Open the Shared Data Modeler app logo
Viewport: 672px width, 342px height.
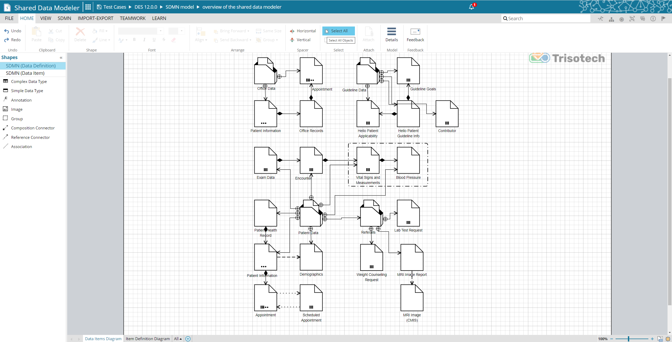pyautogui.click(x=7, y=7)
